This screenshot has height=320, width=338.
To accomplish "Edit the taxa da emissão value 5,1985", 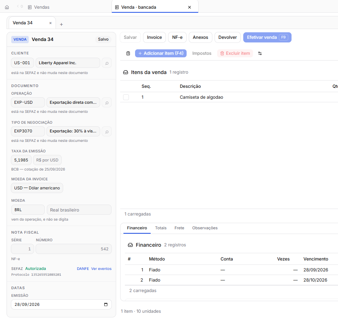I will point(21,160).
